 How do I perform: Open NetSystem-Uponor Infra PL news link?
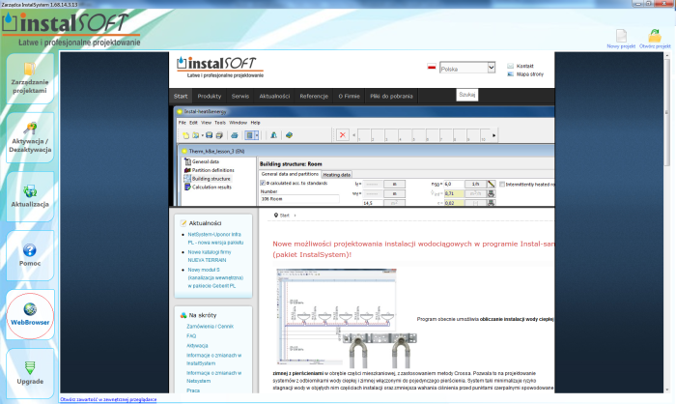coord(215,239)
